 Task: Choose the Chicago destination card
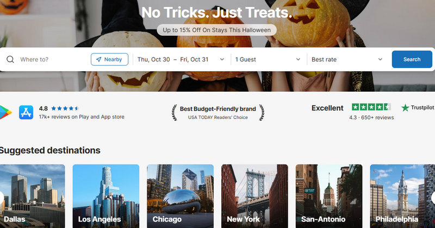click(181, 196)
